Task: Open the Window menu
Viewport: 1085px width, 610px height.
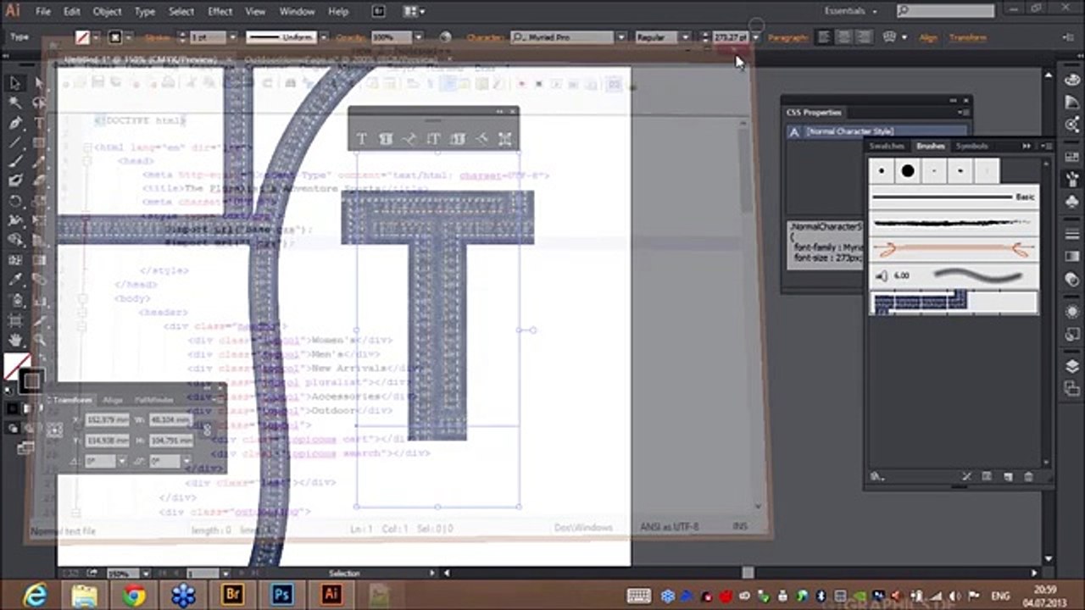Action: (297, 12)
